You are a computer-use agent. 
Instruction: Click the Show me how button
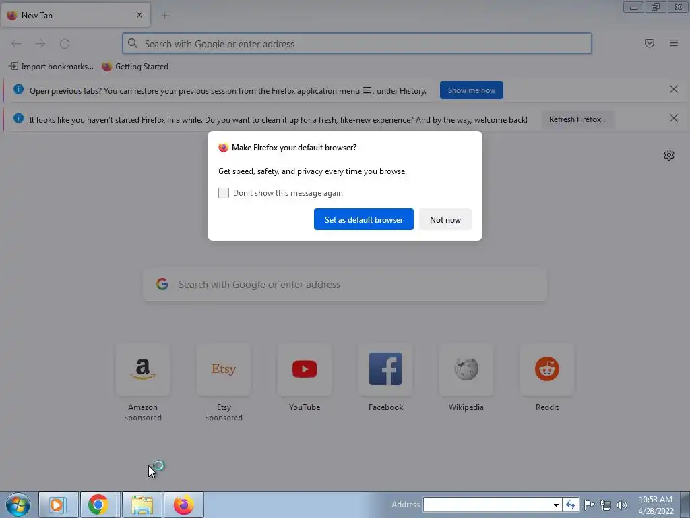point(471,90)
